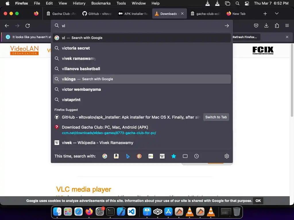Reload the current page
The height and width of the screenshot is (220, 294).
[x=28, y=25]
